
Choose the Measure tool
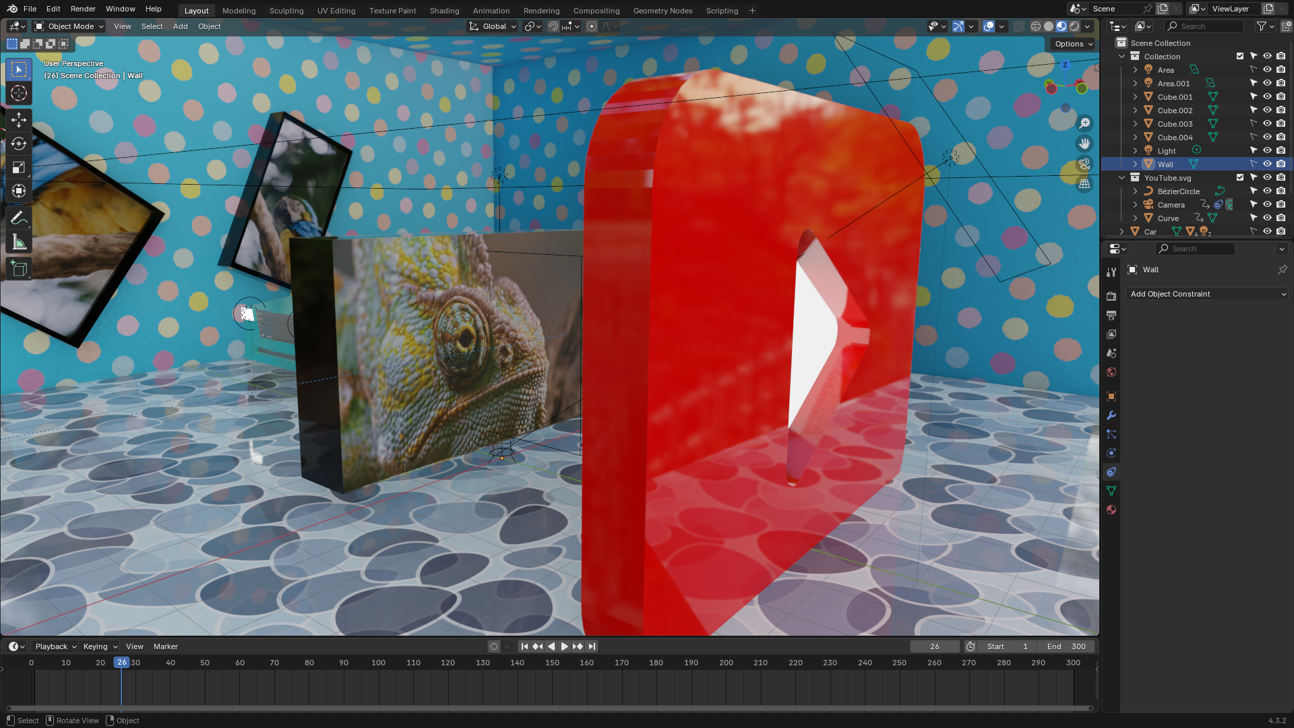(19, 242)
